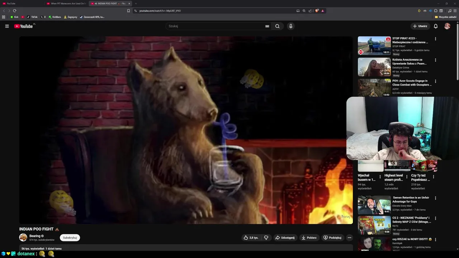Open options for Highest level steam short

407,177
